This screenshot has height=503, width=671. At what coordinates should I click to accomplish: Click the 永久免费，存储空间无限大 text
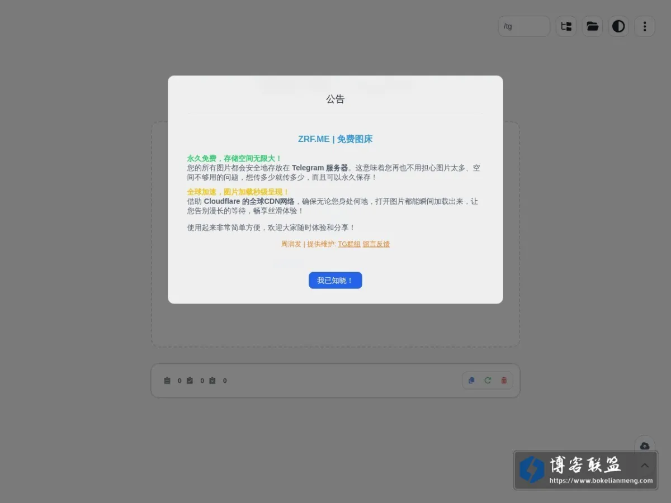[234, 159]
